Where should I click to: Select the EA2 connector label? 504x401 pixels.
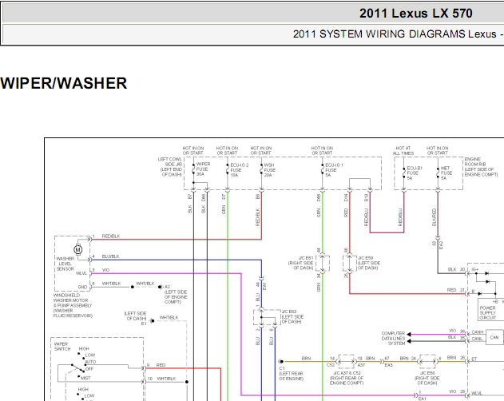click(x=441, y=245)
